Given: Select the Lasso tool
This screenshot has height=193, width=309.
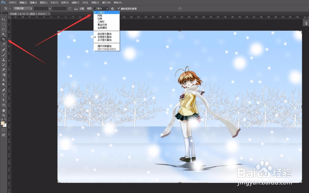Looking at the screenshot, I should [x=3, y=30].
